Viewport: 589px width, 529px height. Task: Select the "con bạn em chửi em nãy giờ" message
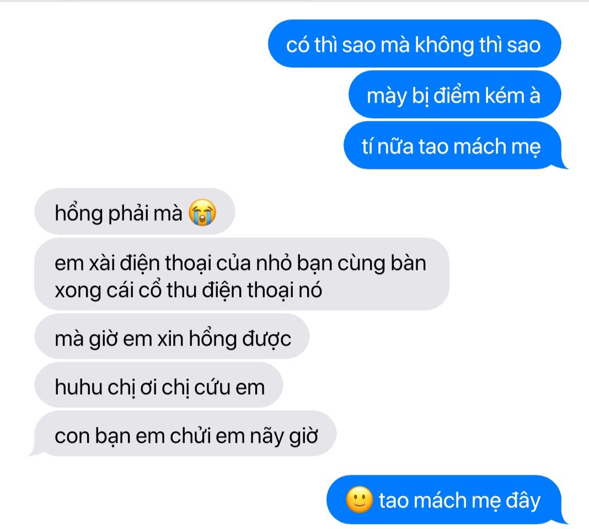pos(183,434)
